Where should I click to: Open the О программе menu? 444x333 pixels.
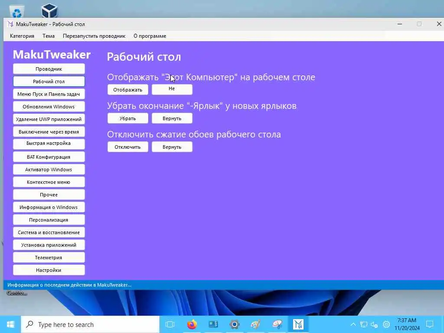pos(150,36)
